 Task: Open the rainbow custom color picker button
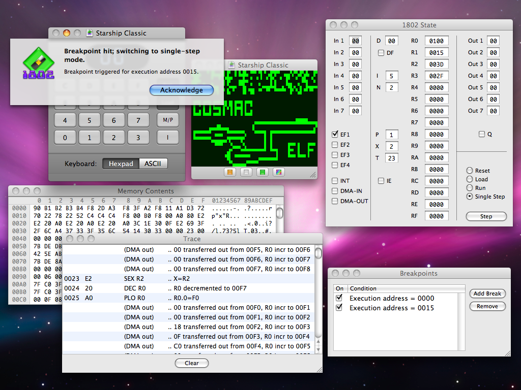pyautogui.click(x=278, y=172)
